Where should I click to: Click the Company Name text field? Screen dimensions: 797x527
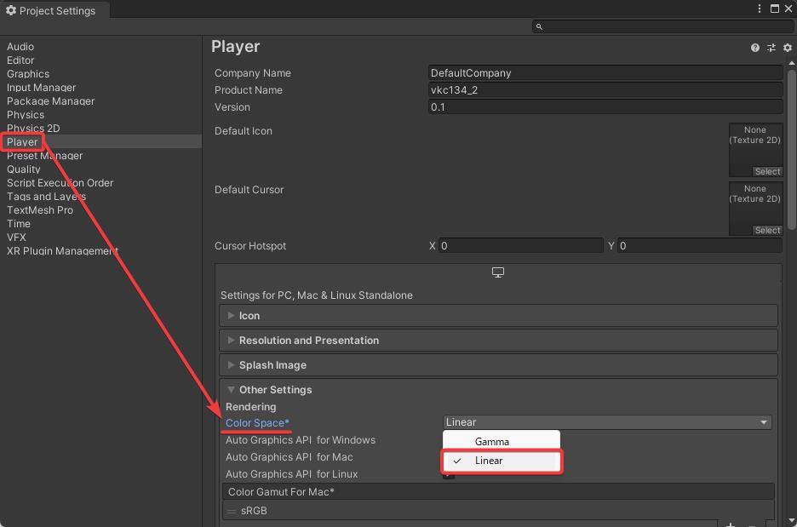coord(605,73)
